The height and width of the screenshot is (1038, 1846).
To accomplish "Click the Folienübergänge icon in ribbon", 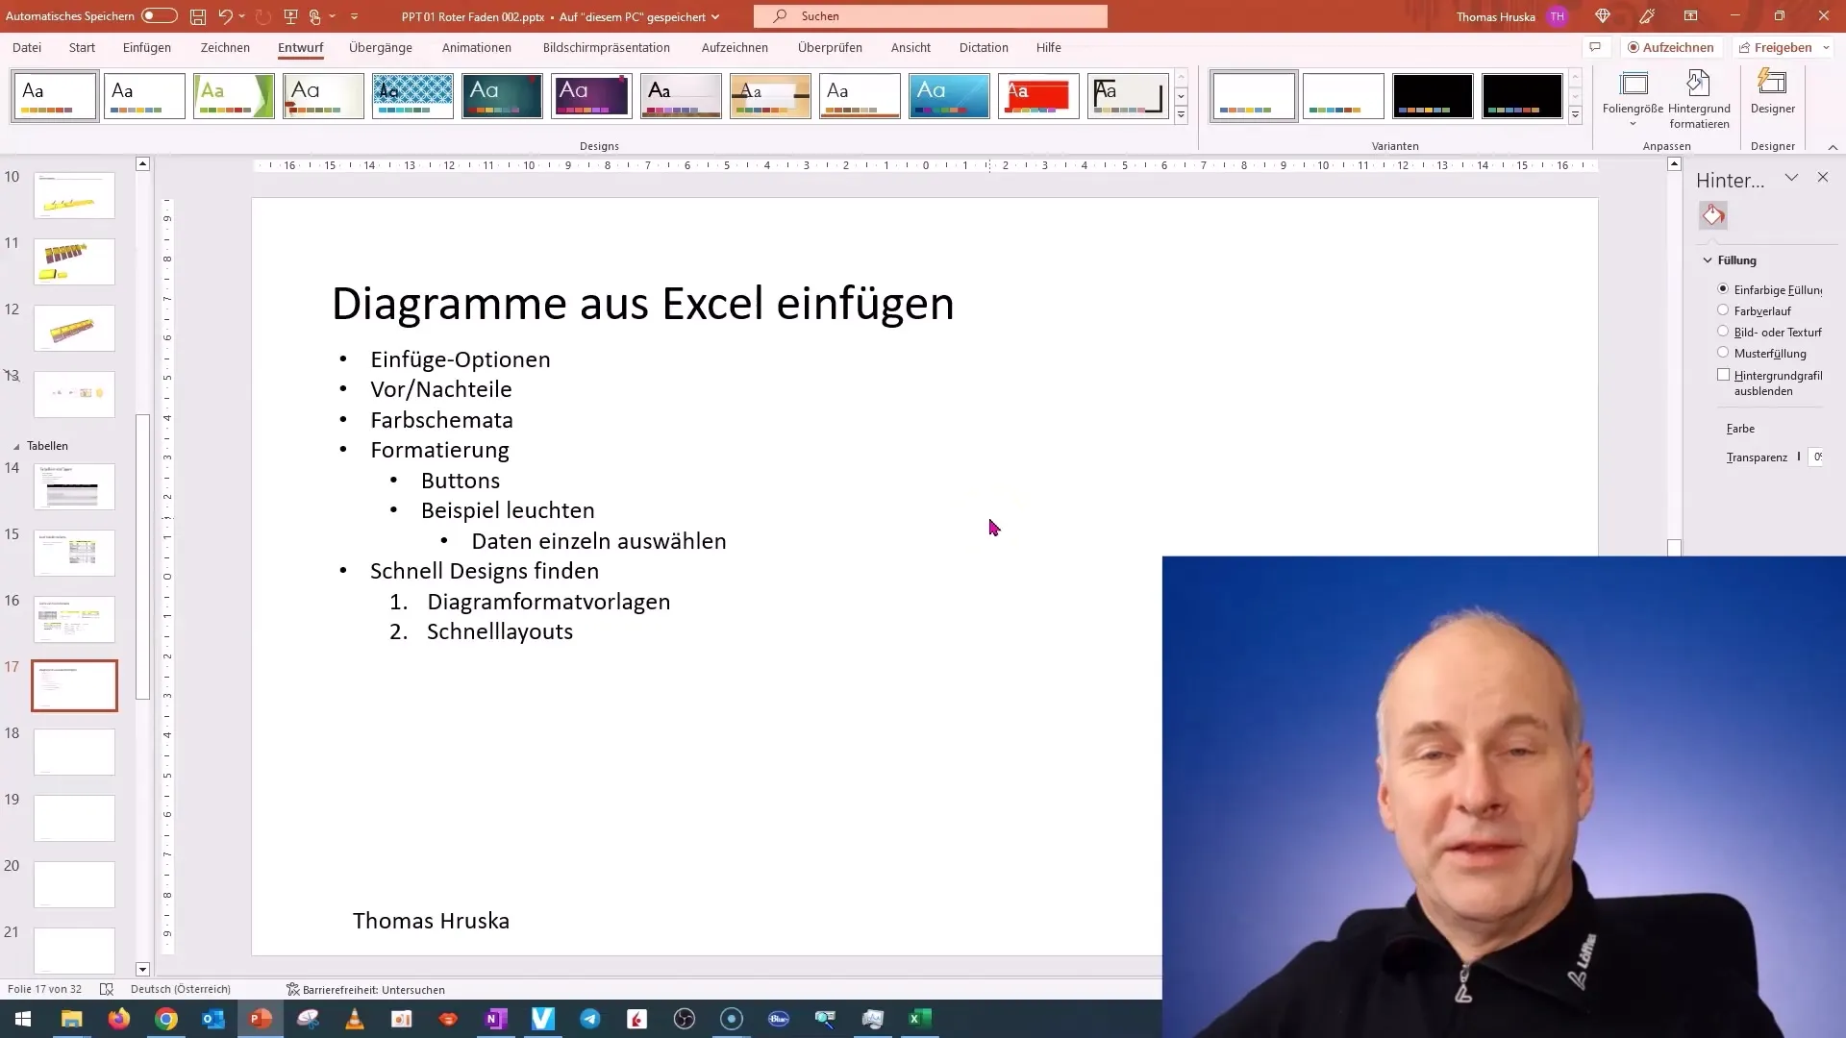I will click(x=381, y=47).
